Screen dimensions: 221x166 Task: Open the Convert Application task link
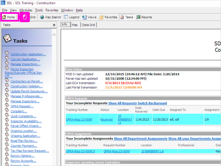point(25,59)
